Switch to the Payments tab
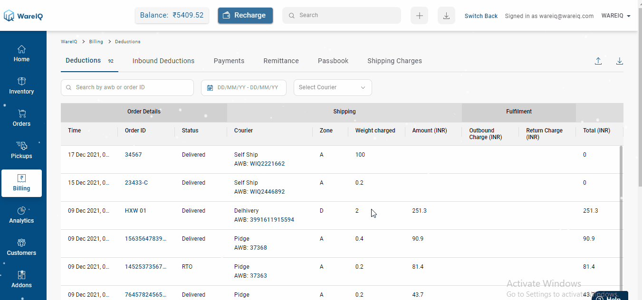The width and height of the screenshot is (642, 300). coord(229,61)
